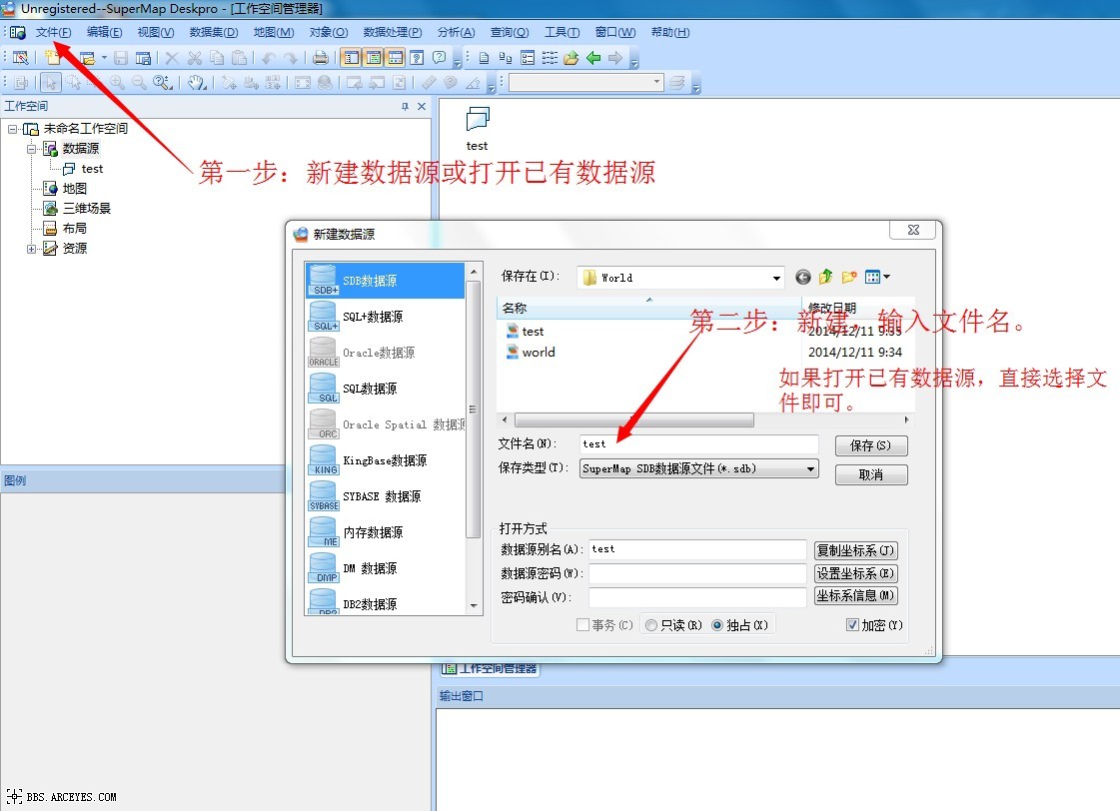The height and width of the screenshot is (811, 1120).
Task: Click the green back arrow toolbar icon
Action: (x=593, y=58)
